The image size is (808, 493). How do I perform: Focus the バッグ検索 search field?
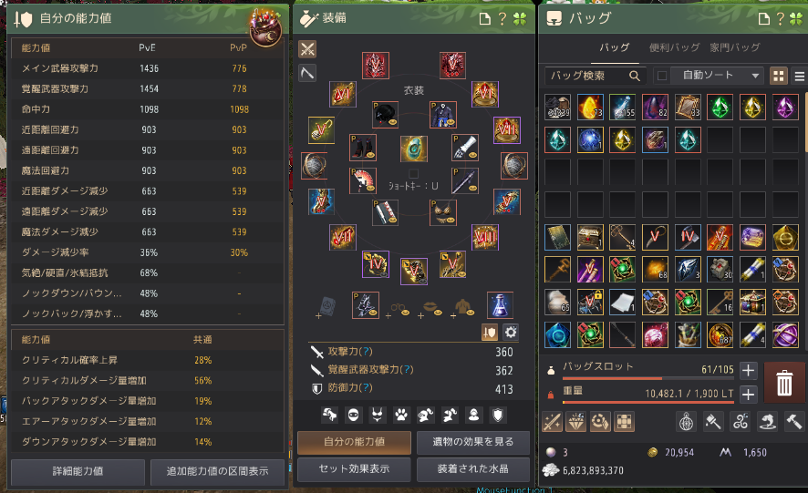coord(593,76)
